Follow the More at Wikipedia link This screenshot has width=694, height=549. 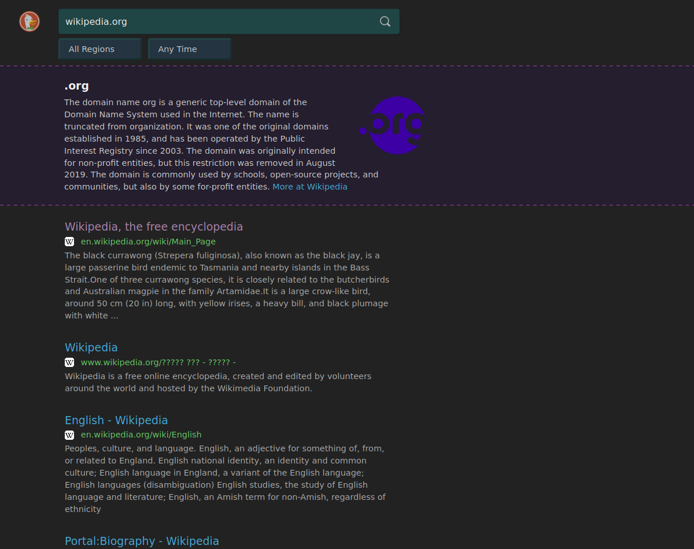click(x=310, y=187)
